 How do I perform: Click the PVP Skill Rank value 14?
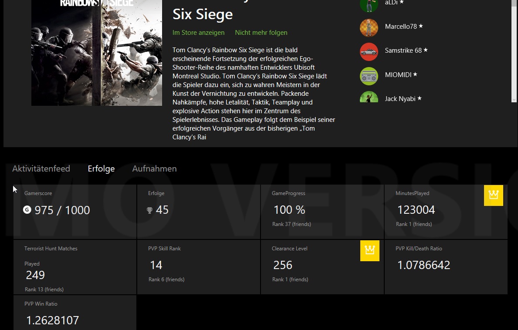(x=156, y=265)
